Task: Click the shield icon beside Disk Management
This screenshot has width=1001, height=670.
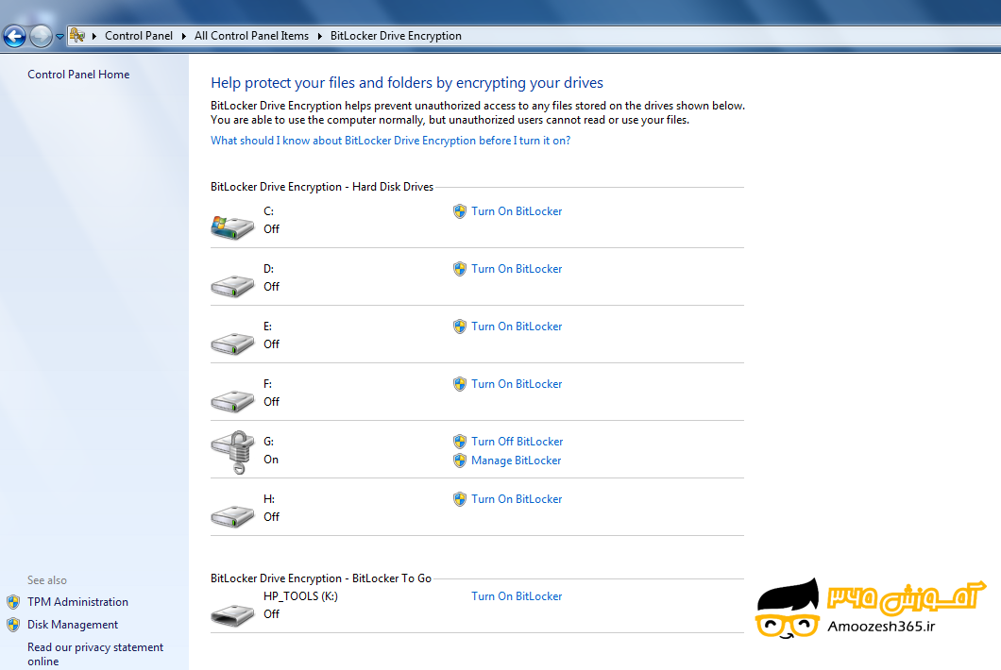Action: point(13,625)
